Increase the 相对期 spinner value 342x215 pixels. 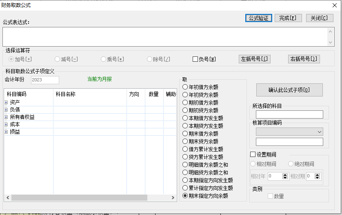pos(318,175)
